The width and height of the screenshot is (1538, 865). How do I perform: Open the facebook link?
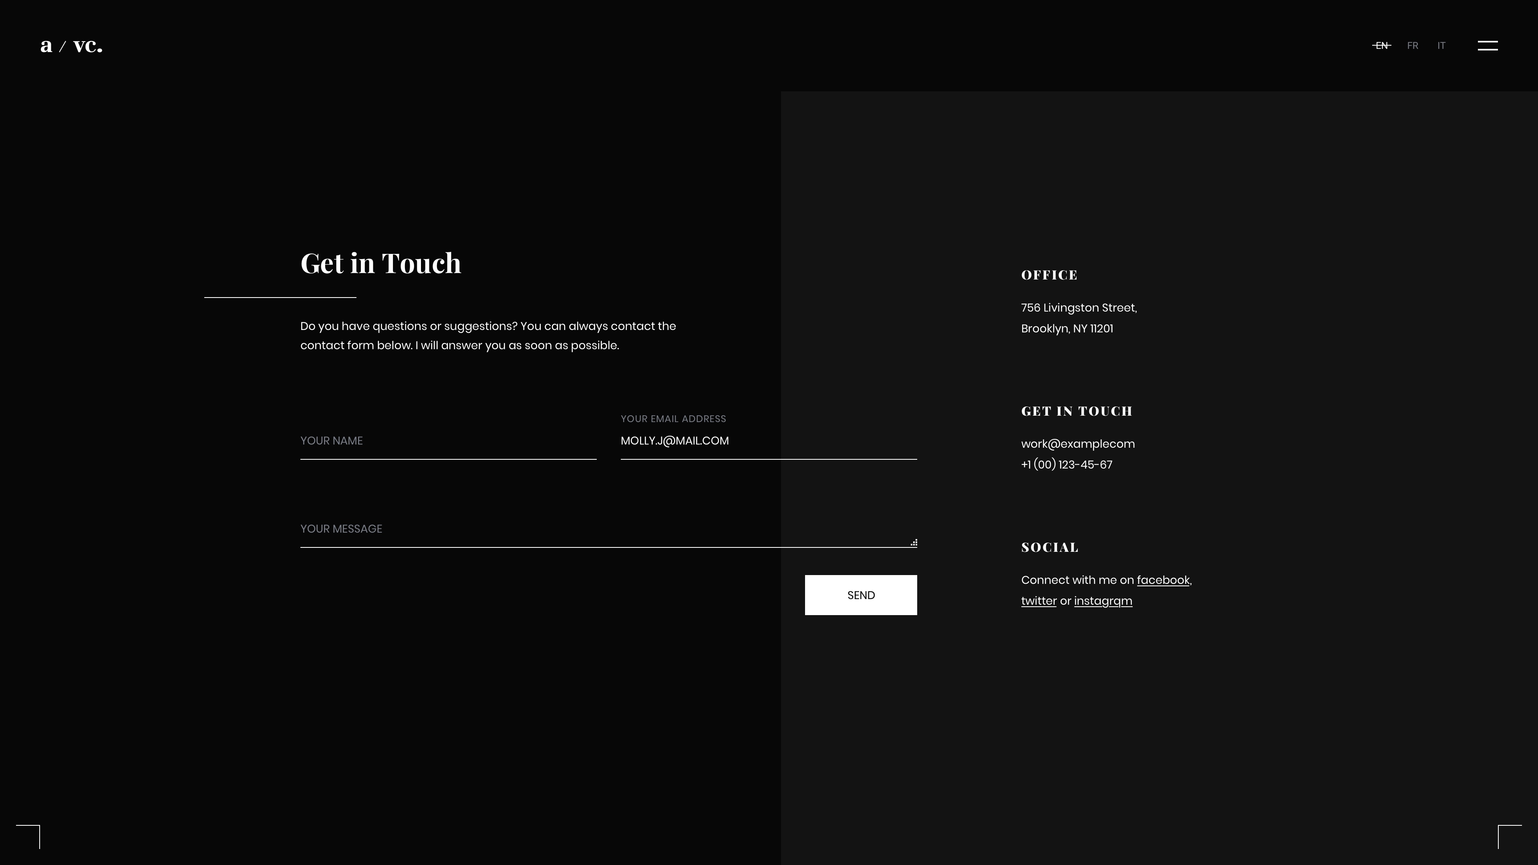click(1162, 580)
